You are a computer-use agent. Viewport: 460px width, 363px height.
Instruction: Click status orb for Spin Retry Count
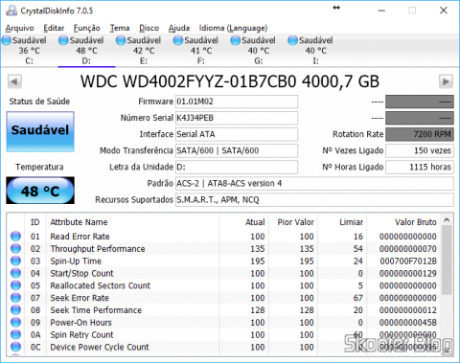click(15, 334)
